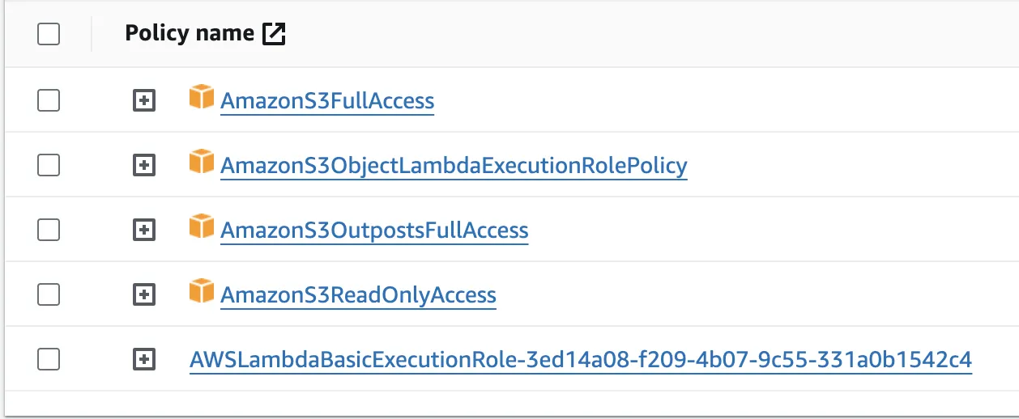This screenshot has width=1019, height=419.
Task: Expand the AmazonS3ObjectLambdaExecutionRolePolicy row
Action: (143, 165)
